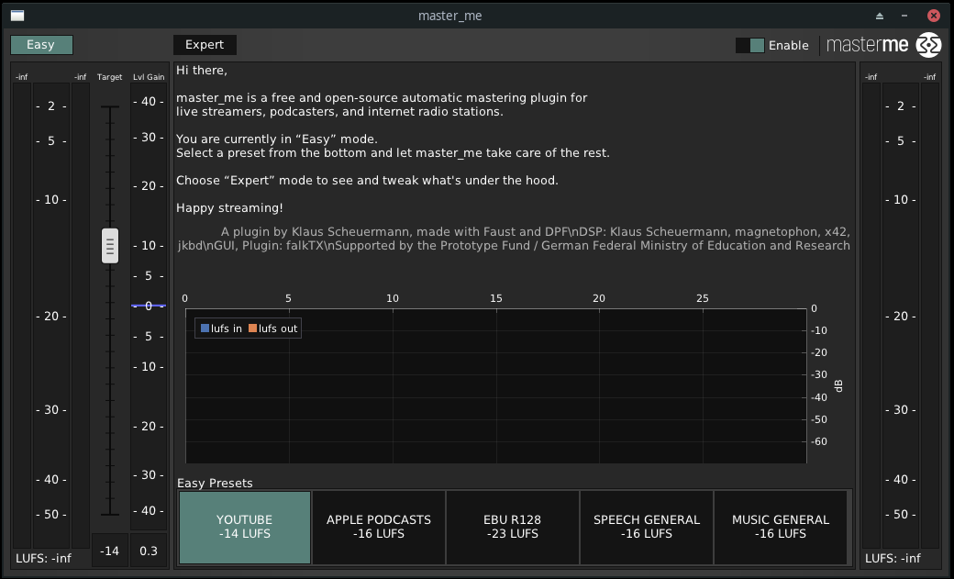Switch to Easy mode
Viewport: 954px width, 579px height.
pos(41,45)
